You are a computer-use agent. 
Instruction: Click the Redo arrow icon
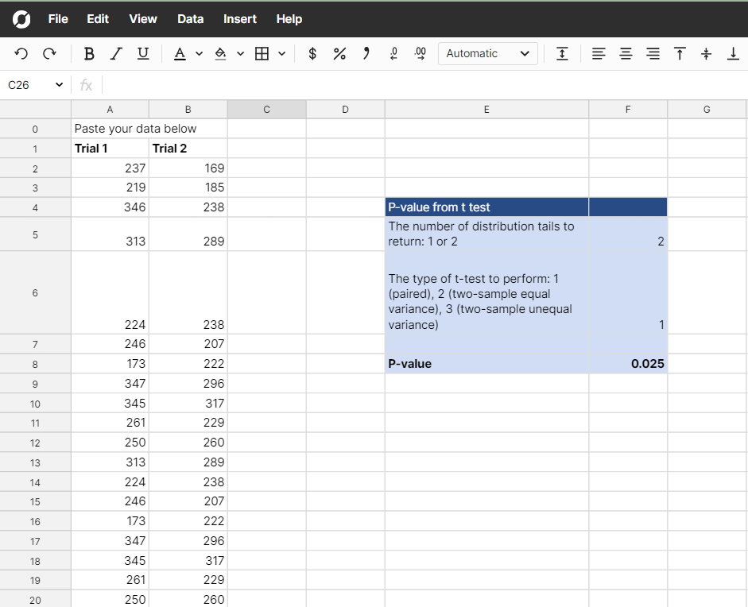coord(49,53)
